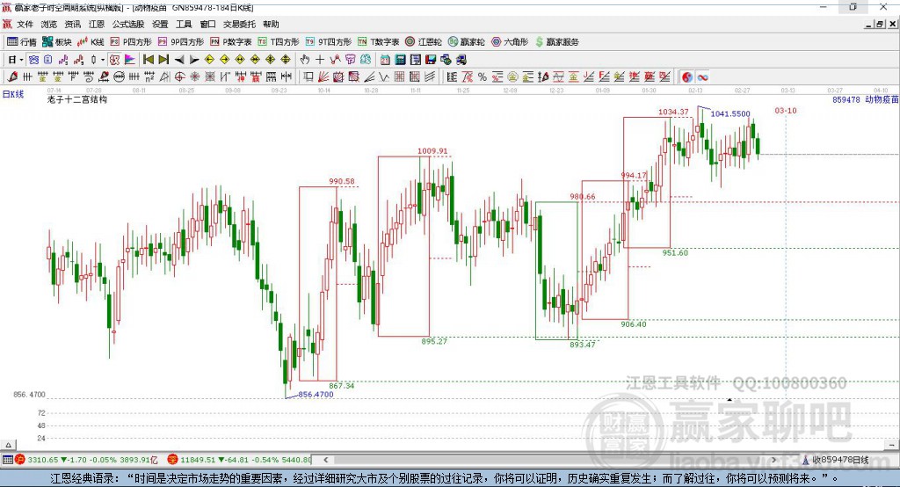
Task: Open the 工具 menu
Action: (184, 24)
